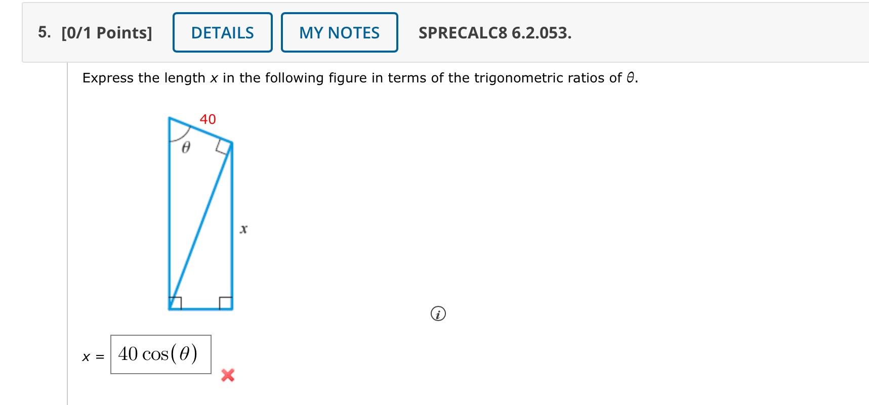Click the info circle icon beside the figure
The image size is (869, 405).
point(438,313)
